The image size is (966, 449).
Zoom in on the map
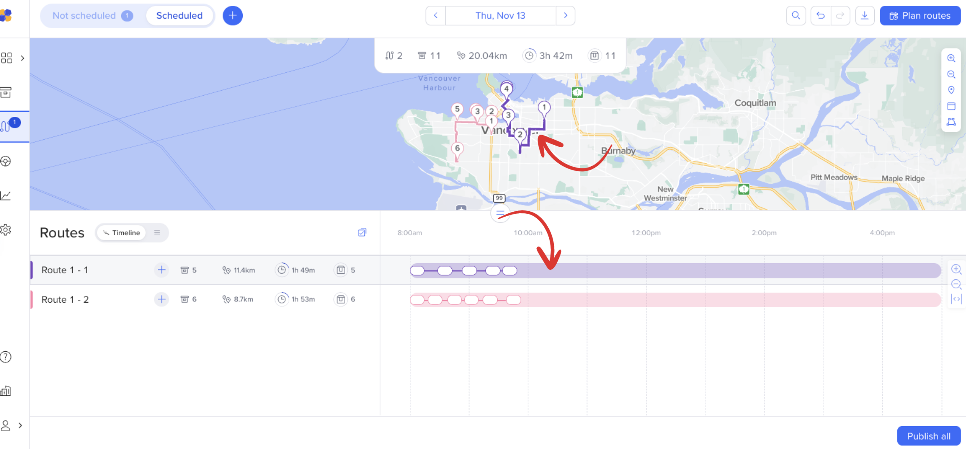951,58
